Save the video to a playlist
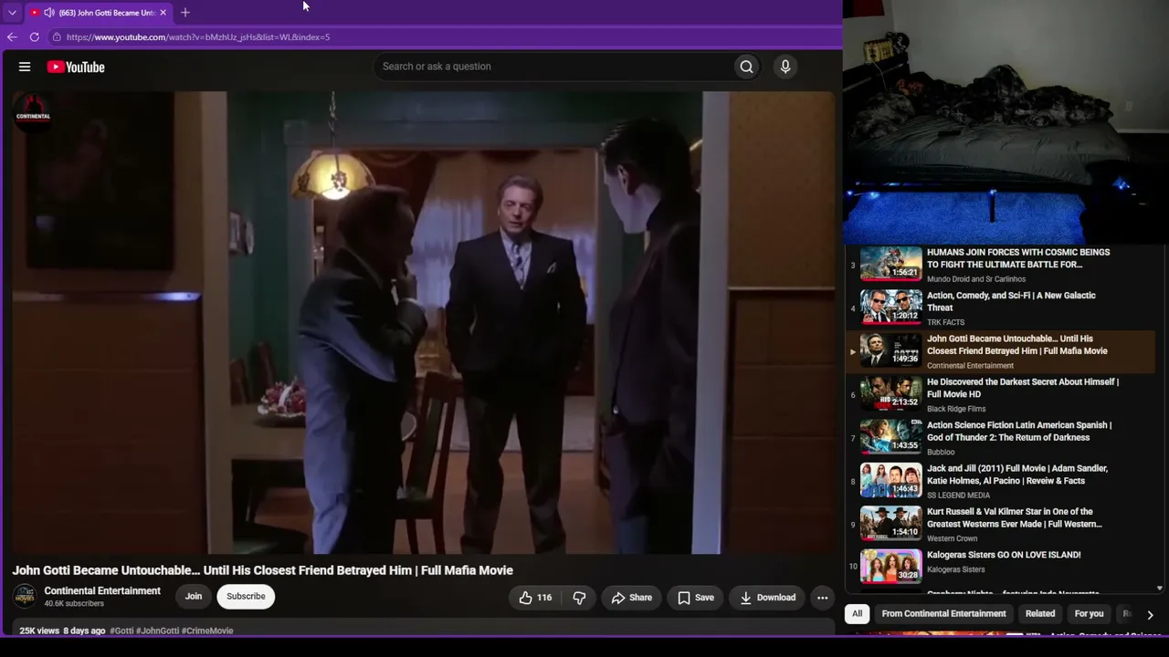This screenshot has height=657, width=1169. point(696,598)
